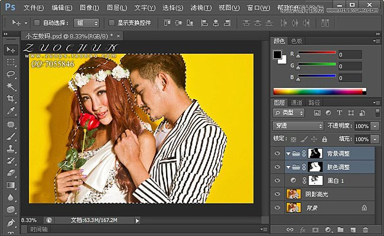Select the Crop tool

(11, 99)
